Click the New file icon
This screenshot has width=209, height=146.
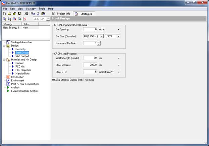coord(5,14)
